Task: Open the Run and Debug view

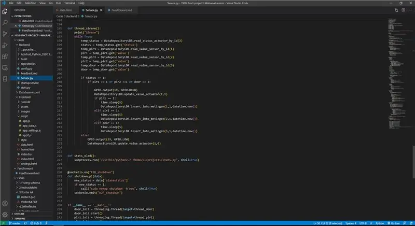Action: tap(5, 45)
